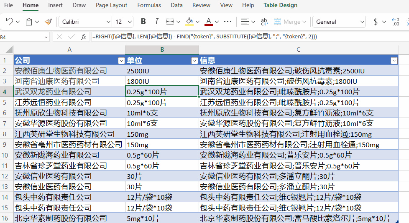409x223 pixels.
Task: Click cell 10ml*6支 in row 6
Action: pyautogui.click(x=162, y=113)
